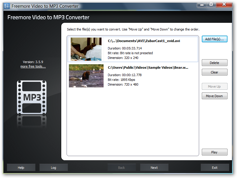Maximize the Freemore converter window

(x=211, y=4)
